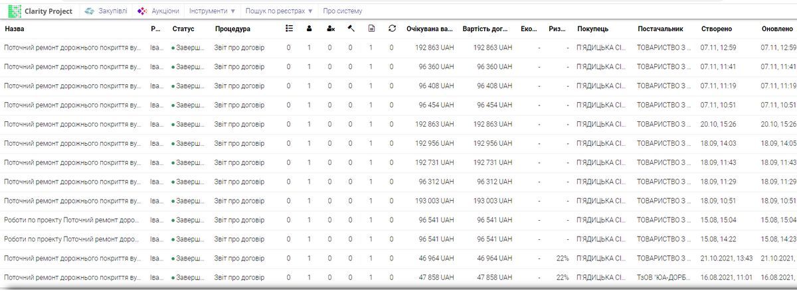The height and width of the screenshot is (291, 797).
Task: Click the Закупівлі handshake icon
Action: coord(90,11)
